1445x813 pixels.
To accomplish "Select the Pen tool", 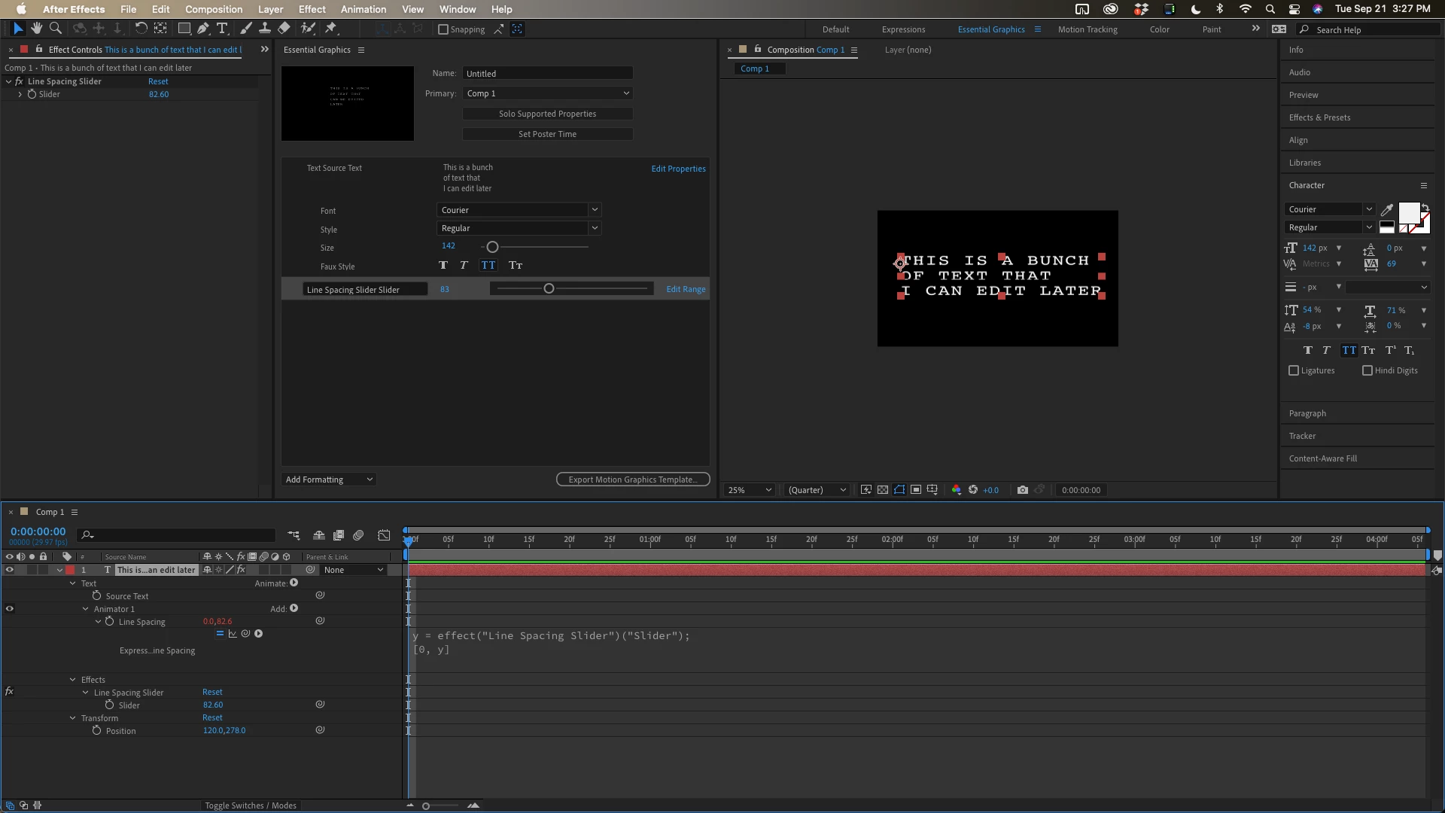I will point(203,29).
